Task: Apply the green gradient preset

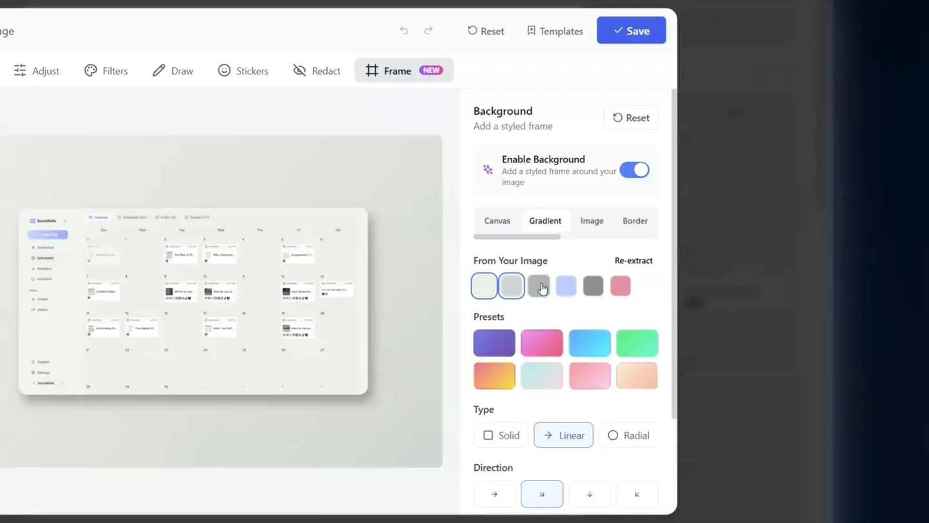Action: pos(637,343)
